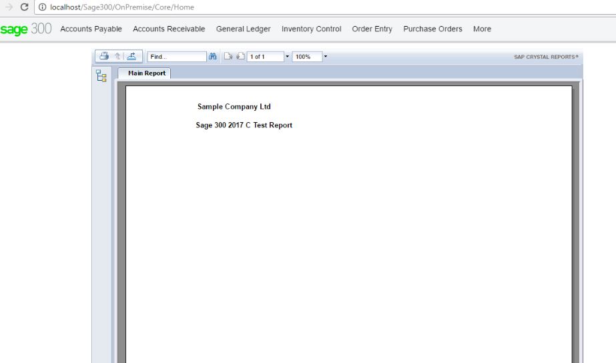Toggle the group tree panel icon
Image resolution: width=616 pixels, height=363 pixels.
[x=101, y=75]
